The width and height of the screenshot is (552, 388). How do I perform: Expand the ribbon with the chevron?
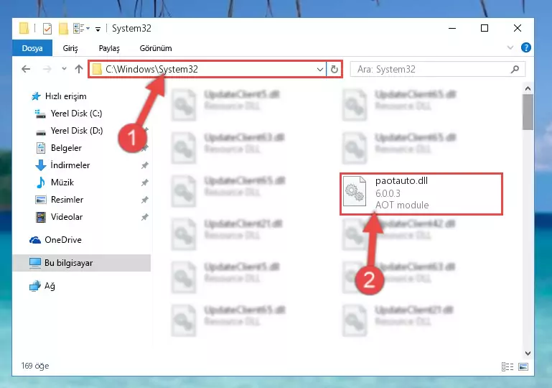tap(510, 47)
